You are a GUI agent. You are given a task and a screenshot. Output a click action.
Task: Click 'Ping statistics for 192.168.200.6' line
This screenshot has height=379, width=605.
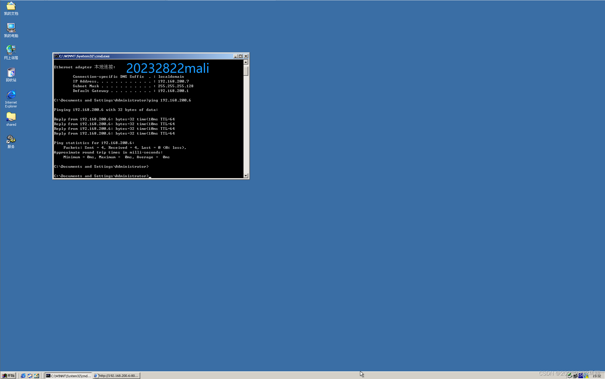94,143
